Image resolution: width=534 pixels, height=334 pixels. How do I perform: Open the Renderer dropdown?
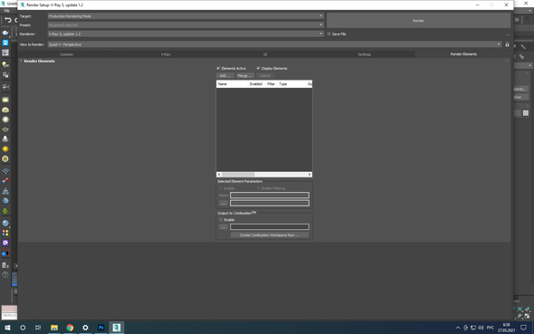coord(186,33)
